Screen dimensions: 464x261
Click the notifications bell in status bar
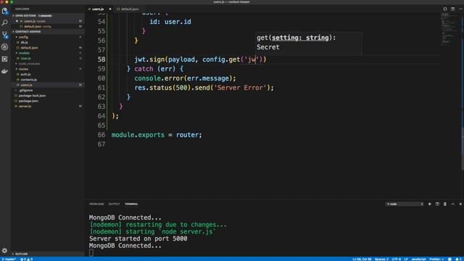457,259
